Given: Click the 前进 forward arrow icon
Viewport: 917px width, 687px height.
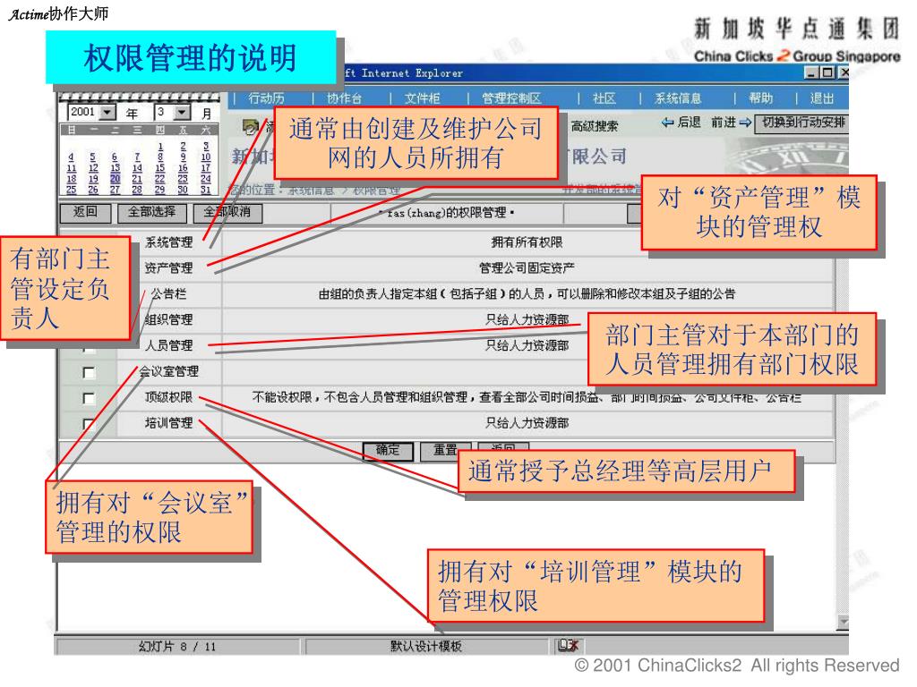Looking at the screenshot, I should pyautogui.click(x=745, y=122).
